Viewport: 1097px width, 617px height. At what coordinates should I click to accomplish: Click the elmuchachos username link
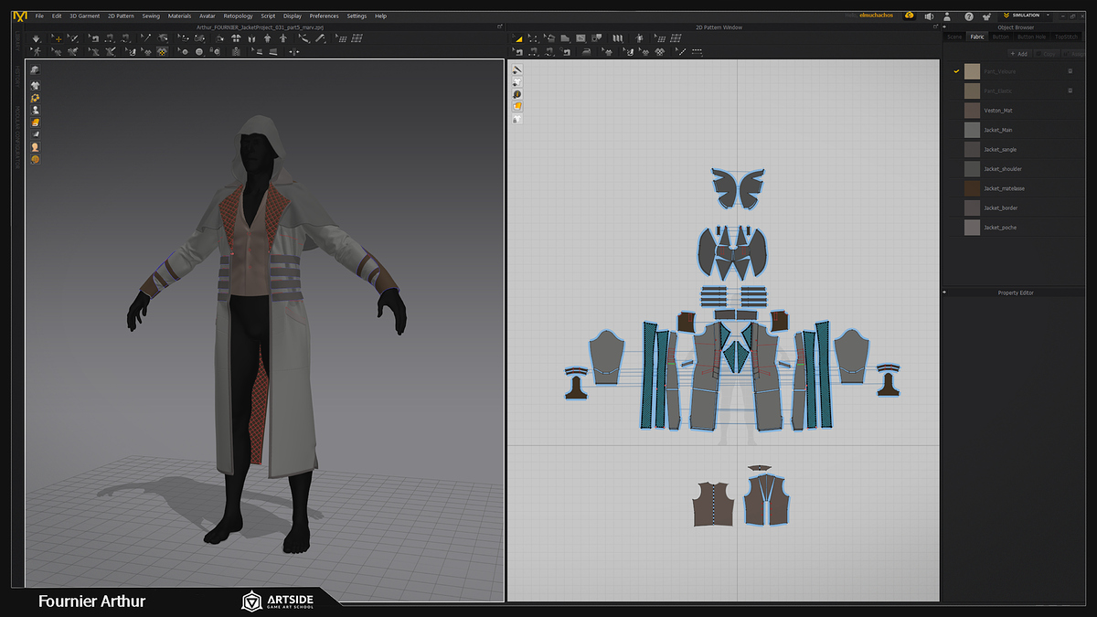879,16
